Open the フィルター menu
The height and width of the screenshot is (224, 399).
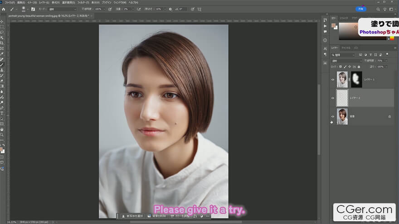pos(82,2)
